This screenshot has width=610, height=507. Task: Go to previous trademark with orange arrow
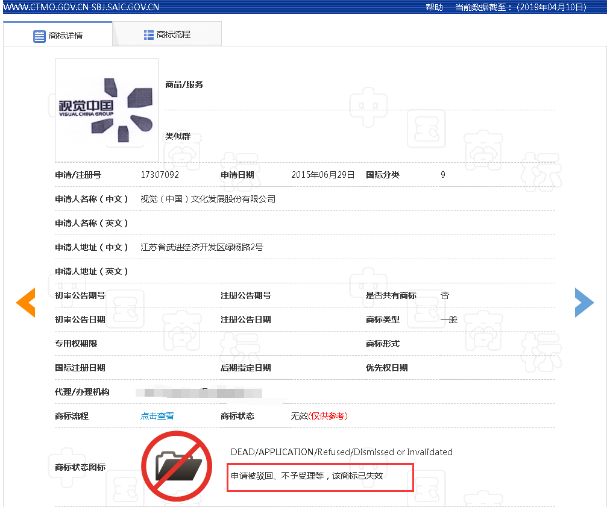(26, 303)
